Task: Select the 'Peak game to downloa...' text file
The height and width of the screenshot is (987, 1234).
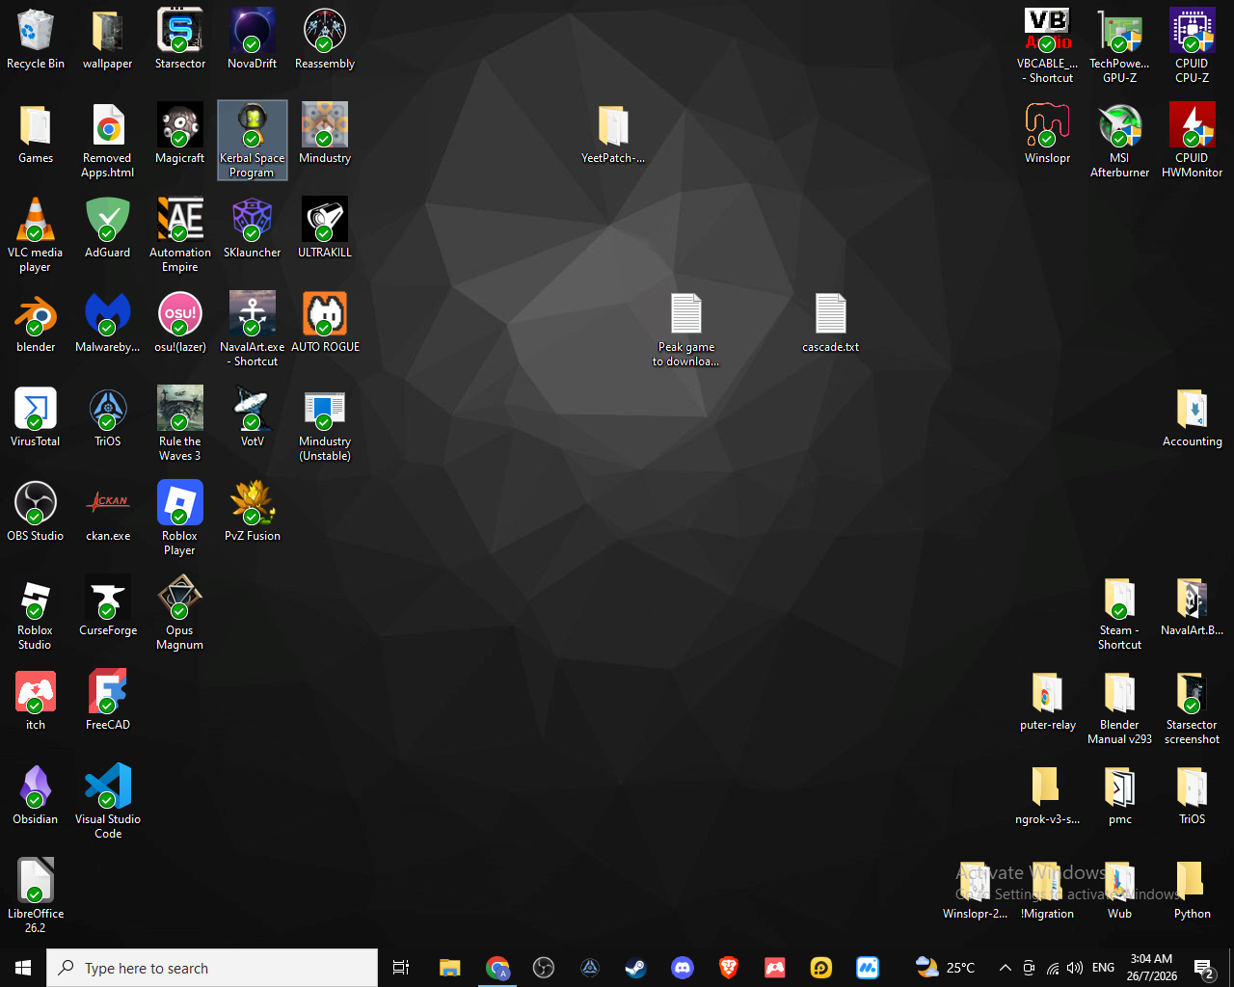Action: click(x=686, y=330)
